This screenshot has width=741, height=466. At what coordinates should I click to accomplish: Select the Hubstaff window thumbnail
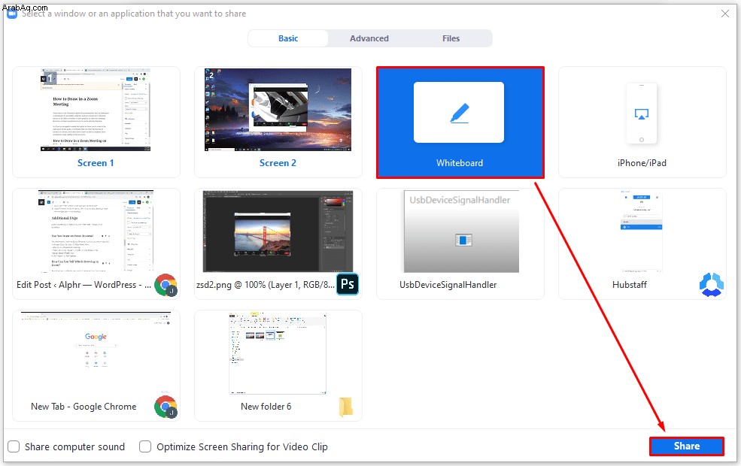point(641,231)
